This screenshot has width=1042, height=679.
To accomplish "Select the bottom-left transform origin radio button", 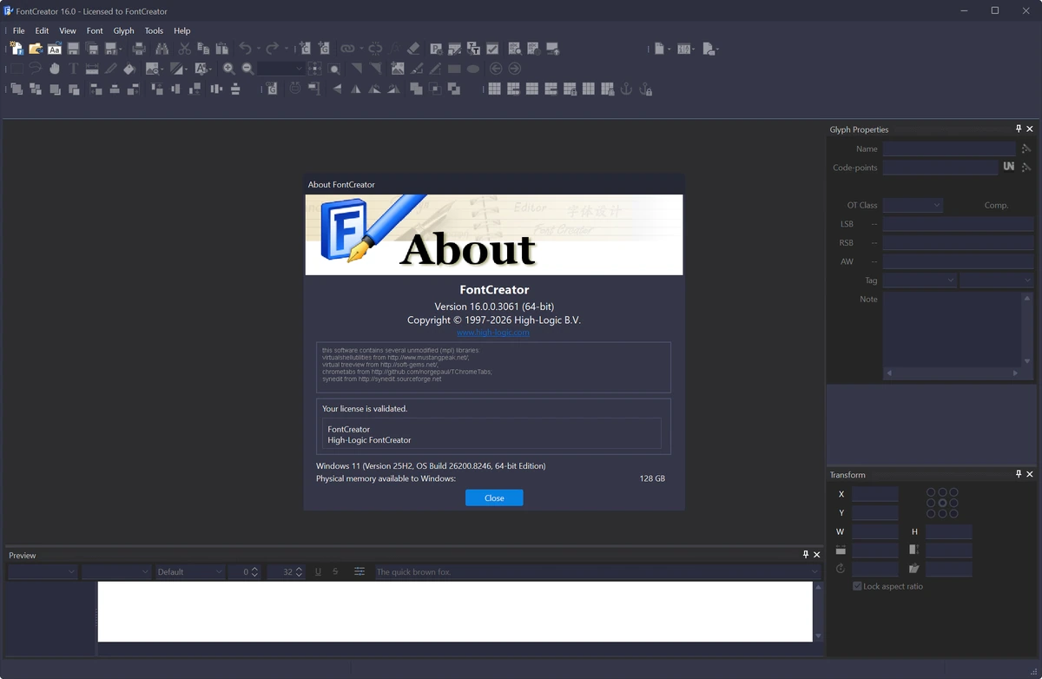I will tap(931, 514).
